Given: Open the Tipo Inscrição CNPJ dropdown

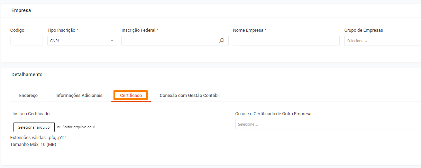Looking at the screenshot, I should 82,41.
